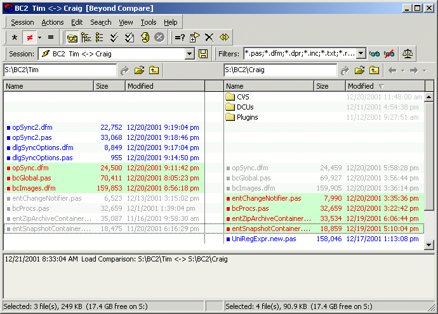
Task: Click the yellow synchronize arrows icon
Action: coord(224,37)
